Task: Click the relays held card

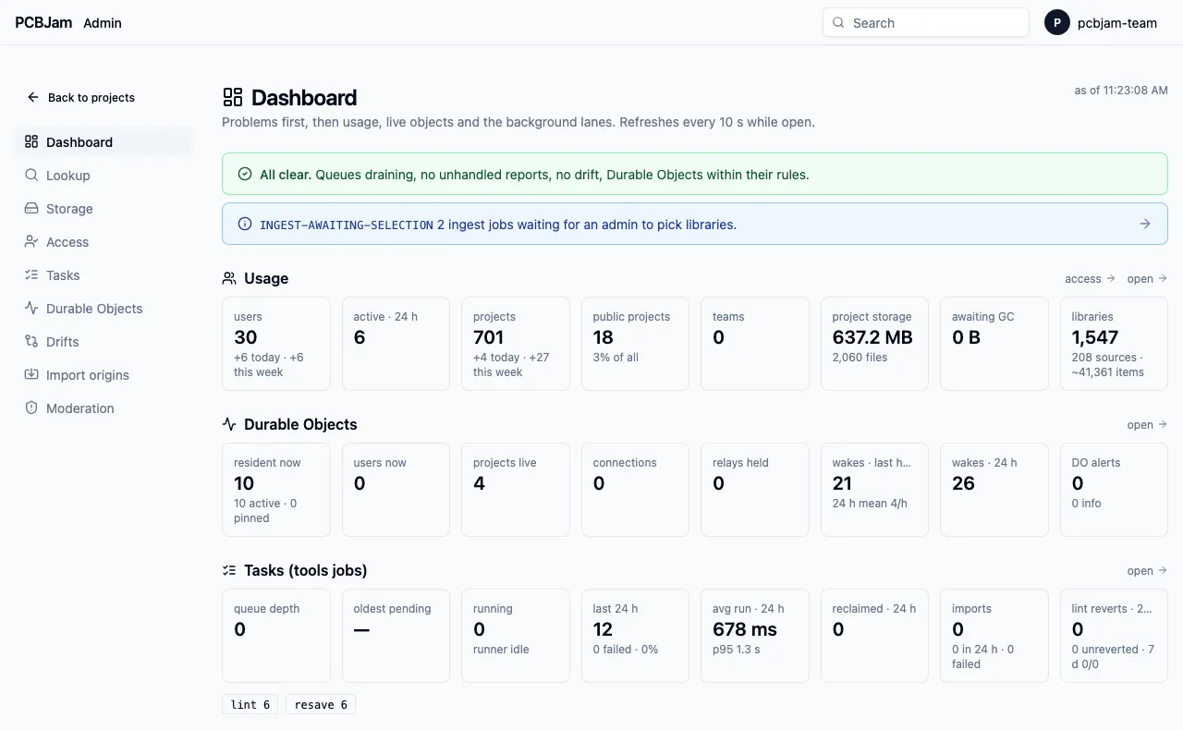Action: pos(755,490)
